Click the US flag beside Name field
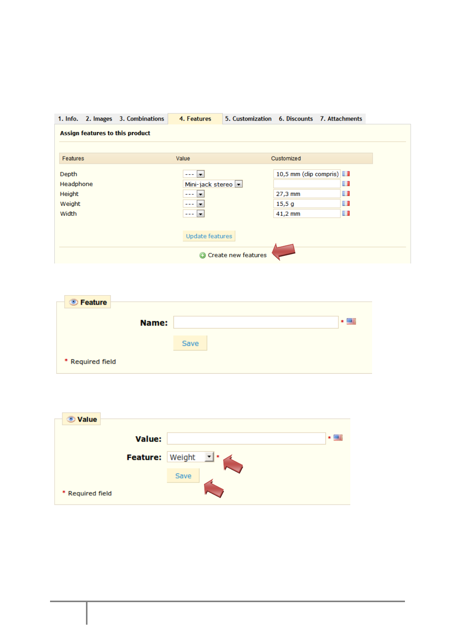The height and width of the screenshot is (643, 455). [351, 321]
